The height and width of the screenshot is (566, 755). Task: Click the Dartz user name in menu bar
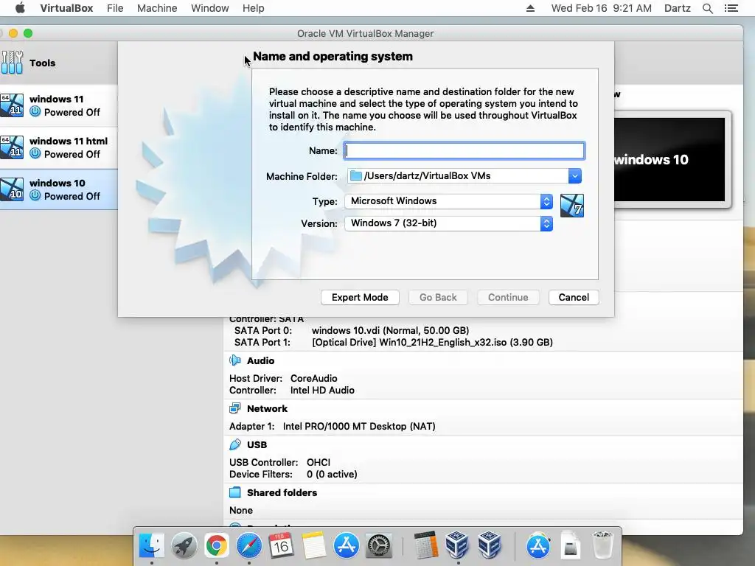(677, 8)
